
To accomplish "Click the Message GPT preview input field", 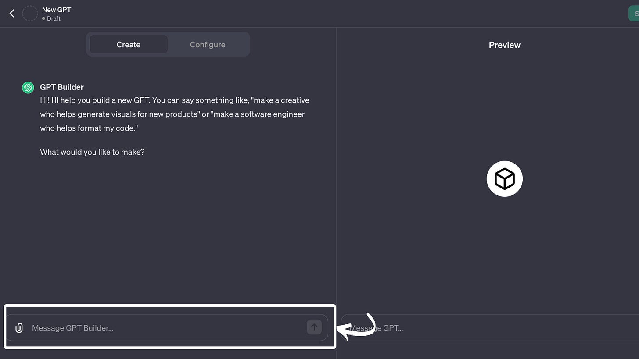I will [x=490, y=328].
